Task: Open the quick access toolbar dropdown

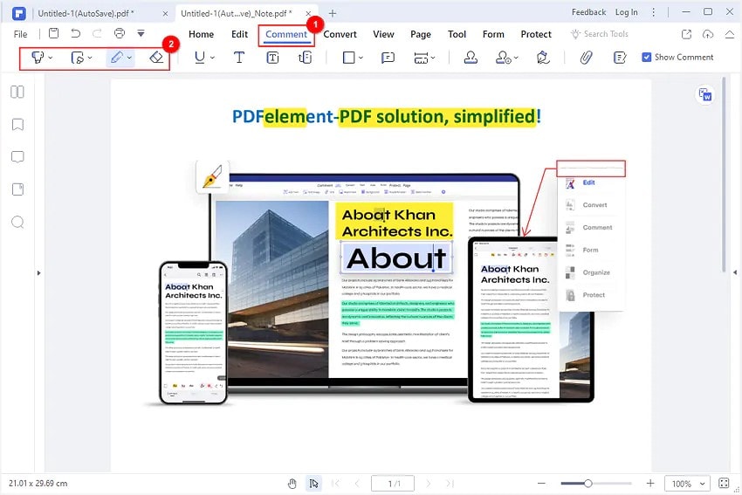Action: tap(141, 33)
